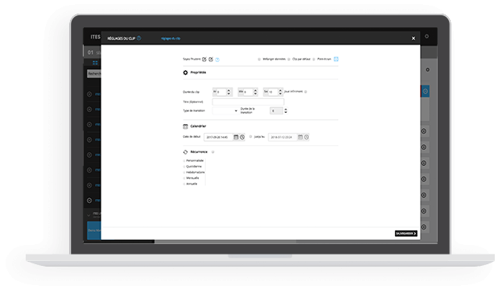Open the start date calendar picker
Image resolution: width=498 pixels, height=290 pixels.
[x=236, y=137]
